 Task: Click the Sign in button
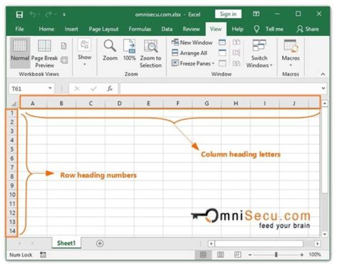(228, 14)
